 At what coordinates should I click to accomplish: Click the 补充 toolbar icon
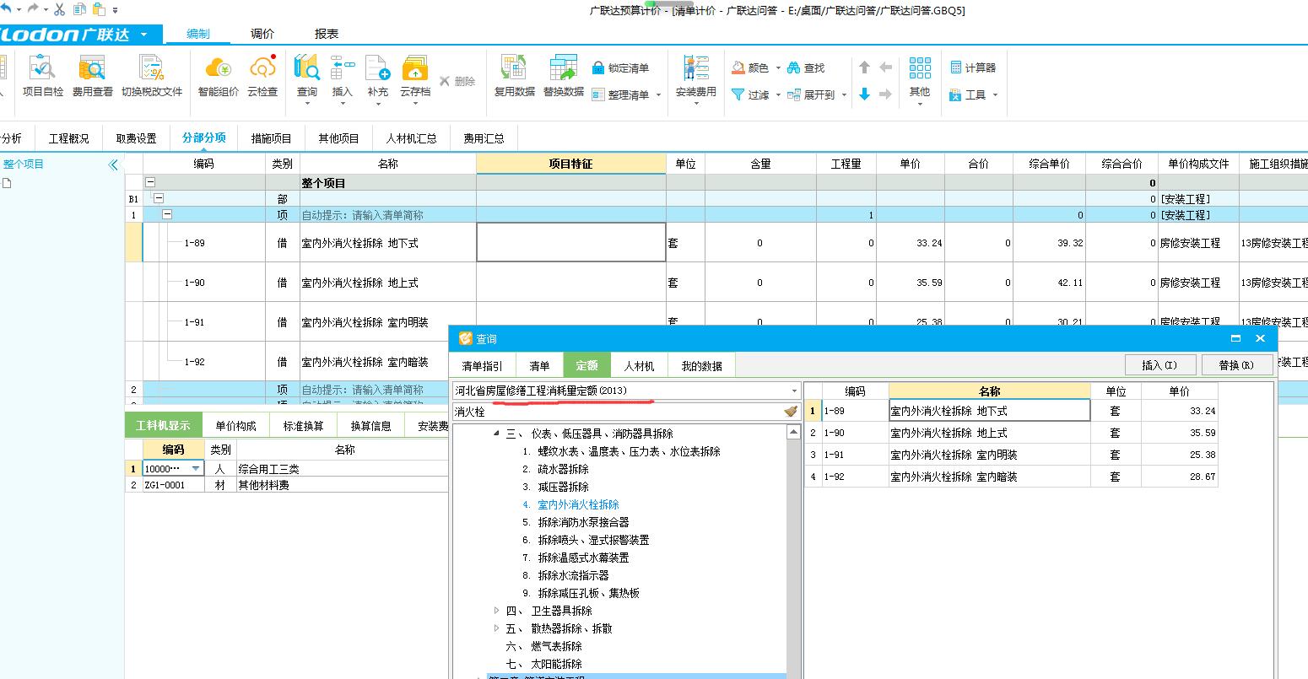coord(377,78)
